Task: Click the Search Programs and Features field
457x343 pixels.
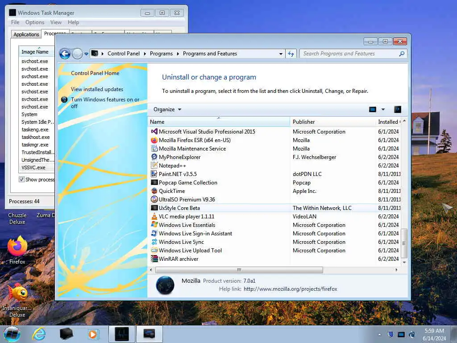Action: click(x=350, y=54)
